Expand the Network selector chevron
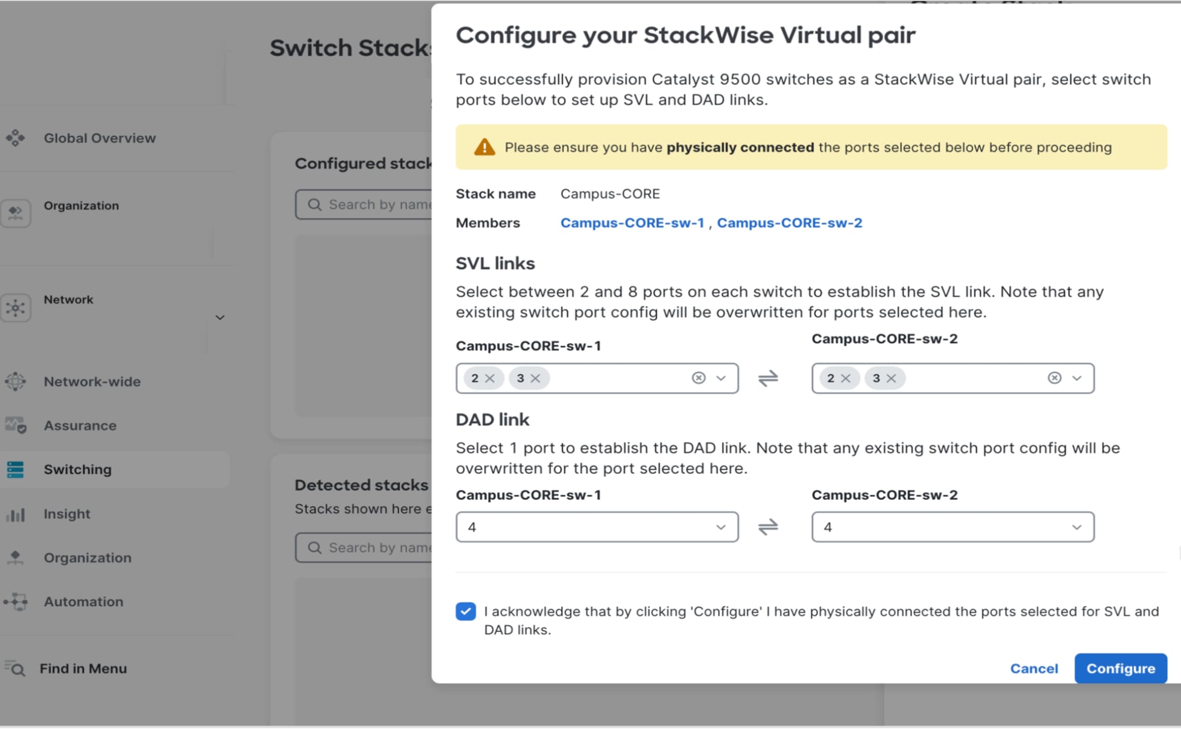The height and width of the screenshot is (729, 1181). (x=220, y=317)
